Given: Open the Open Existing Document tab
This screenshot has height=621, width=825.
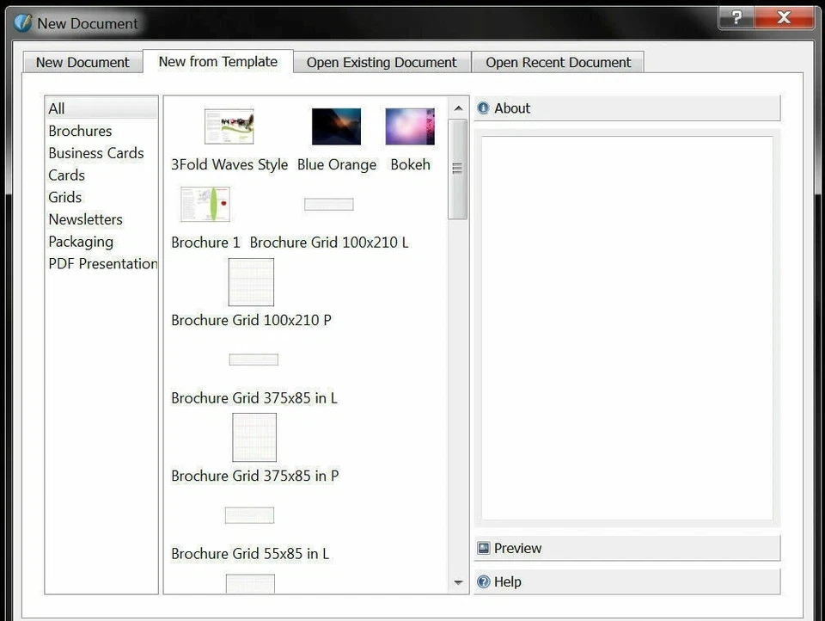Looking at the screenshot, I should click(x=381, y=62).
